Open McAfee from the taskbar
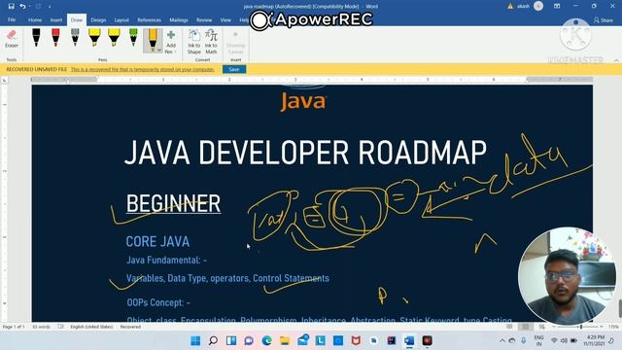Viewport: 622px width, 350px height. 356,340
